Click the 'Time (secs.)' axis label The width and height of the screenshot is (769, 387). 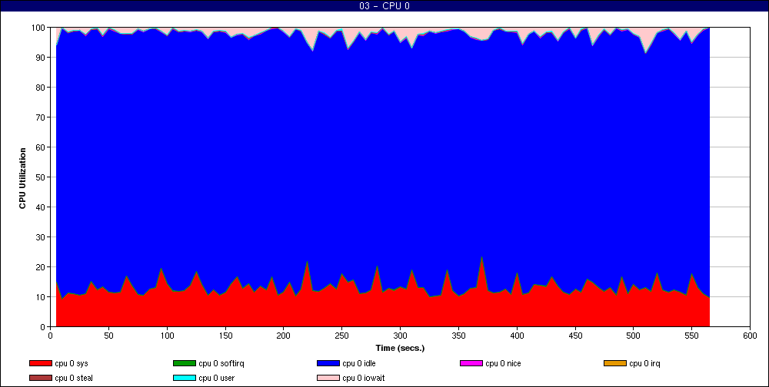click(x=400, y=349)
